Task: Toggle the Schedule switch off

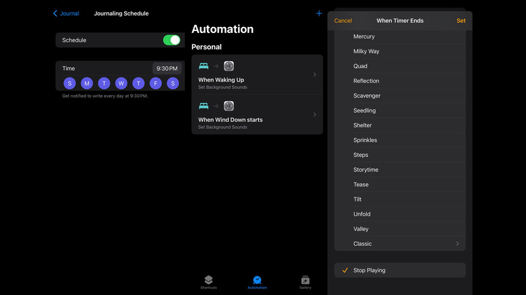Action: (x=171, y=40)
